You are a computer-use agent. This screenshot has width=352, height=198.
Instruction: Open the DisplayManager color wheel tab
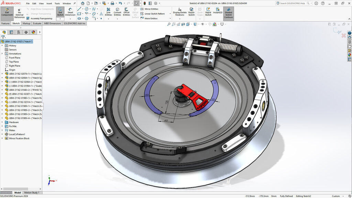pyautogui.click(x=33, y=32)
